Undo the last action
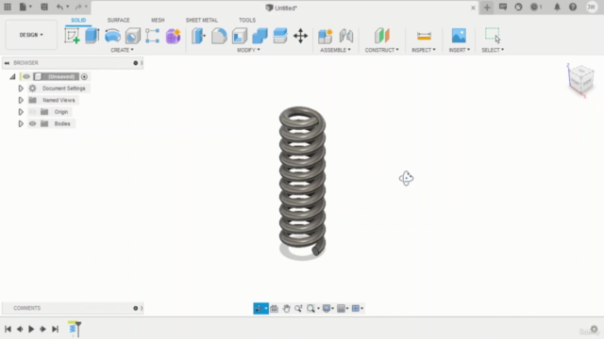Image resolution: width=604 pixels, height=339 pixels. pos(59,7)
